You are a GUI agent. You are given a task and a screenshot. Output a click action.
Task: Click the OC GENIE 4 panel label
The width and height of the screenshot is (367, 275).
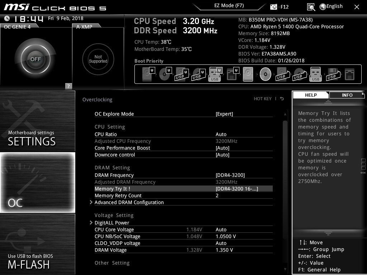[x=17, y=27]
